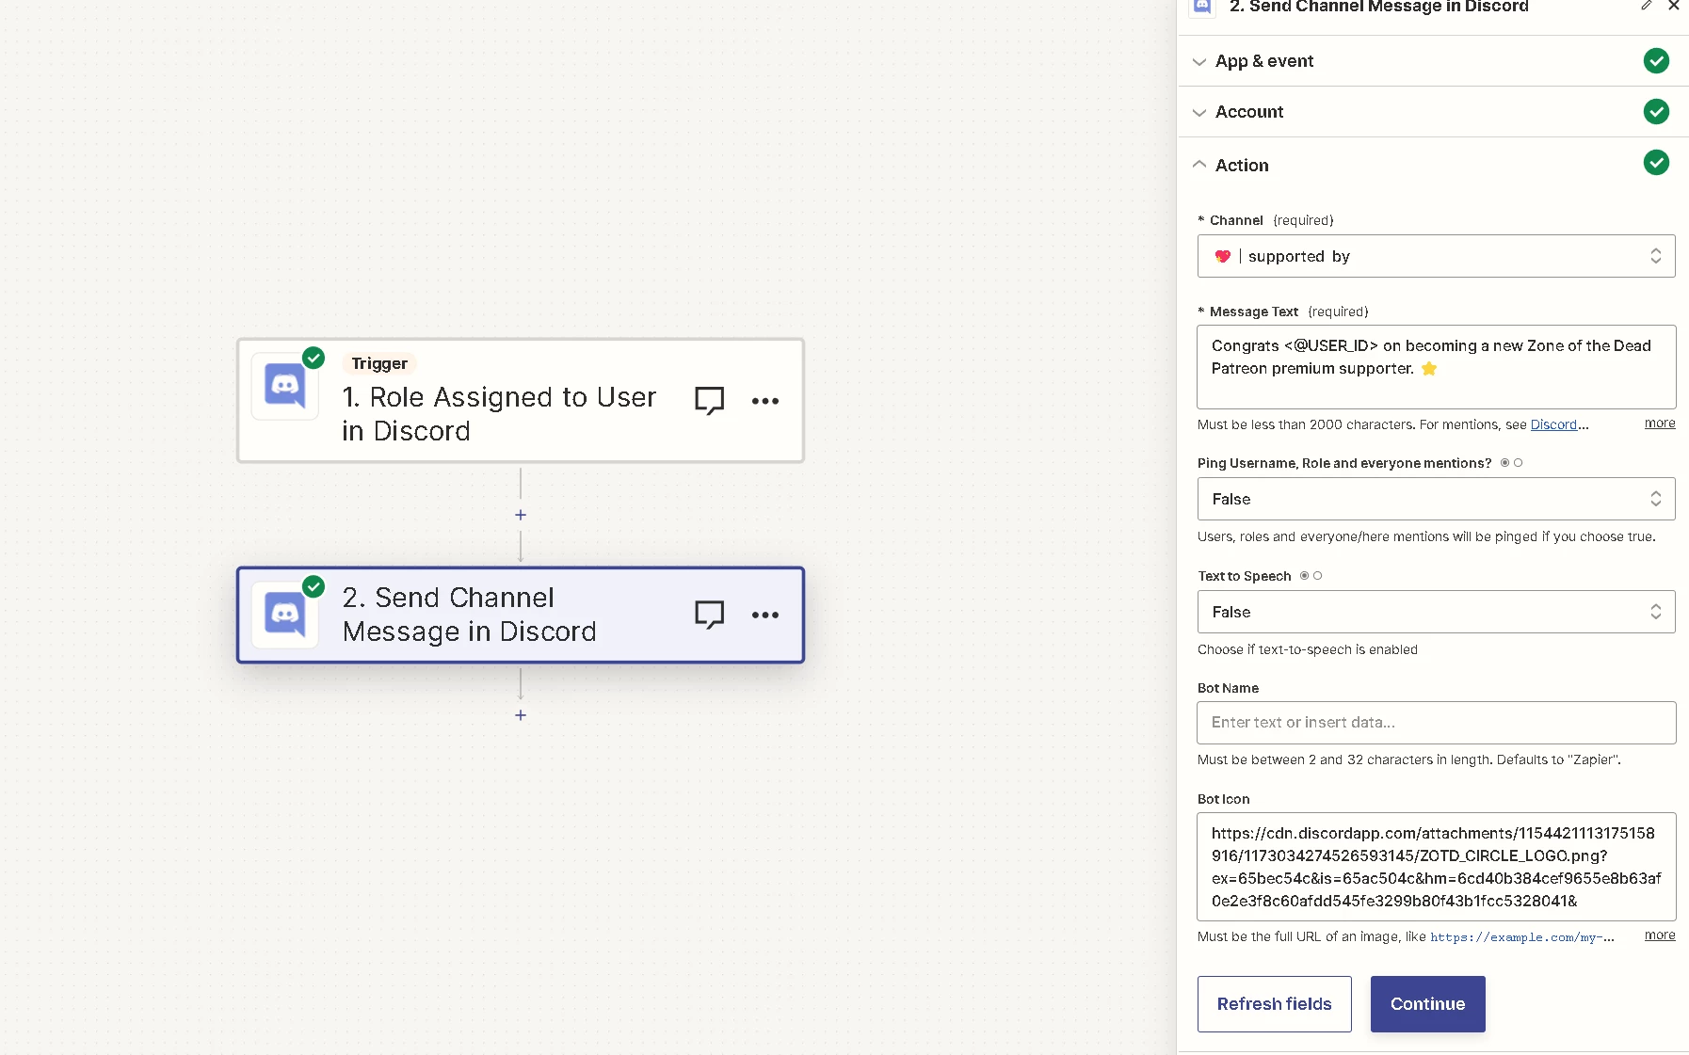Click into the Bot Icon URL field
1689x1055 pixels.
coord(1436,867)
